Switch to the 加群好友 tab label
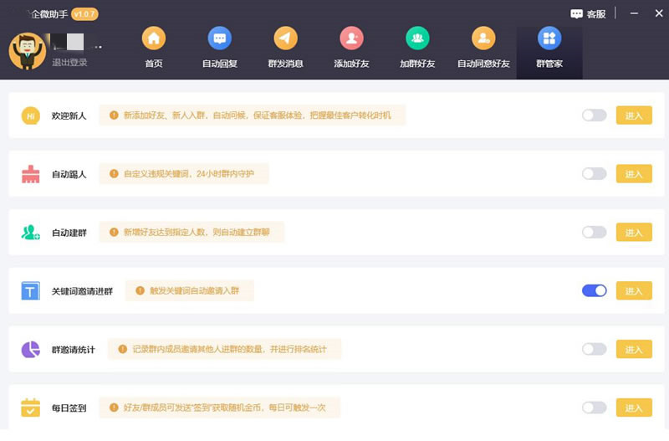This screenshot has height=441, width=669. point(417,64)
